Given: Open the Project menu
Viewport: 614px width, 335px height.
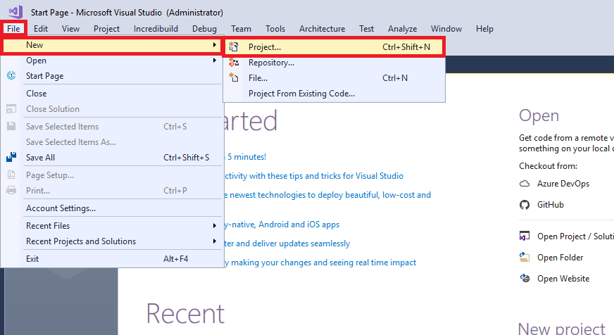Looking at the screenshot, I should coord(106,29).
